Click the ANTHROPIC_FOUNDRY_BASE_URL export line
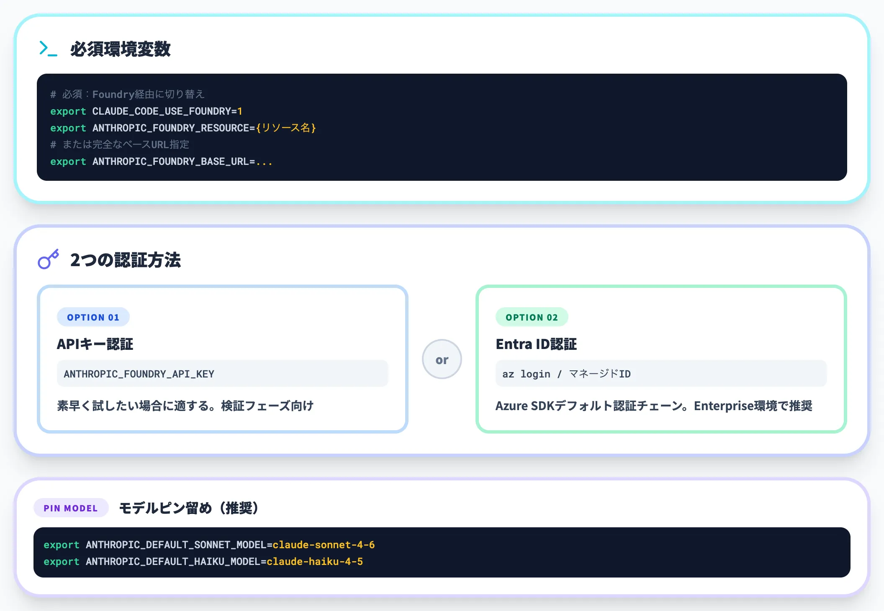Viewport: 884px width, 611px height. click(162, 162)
